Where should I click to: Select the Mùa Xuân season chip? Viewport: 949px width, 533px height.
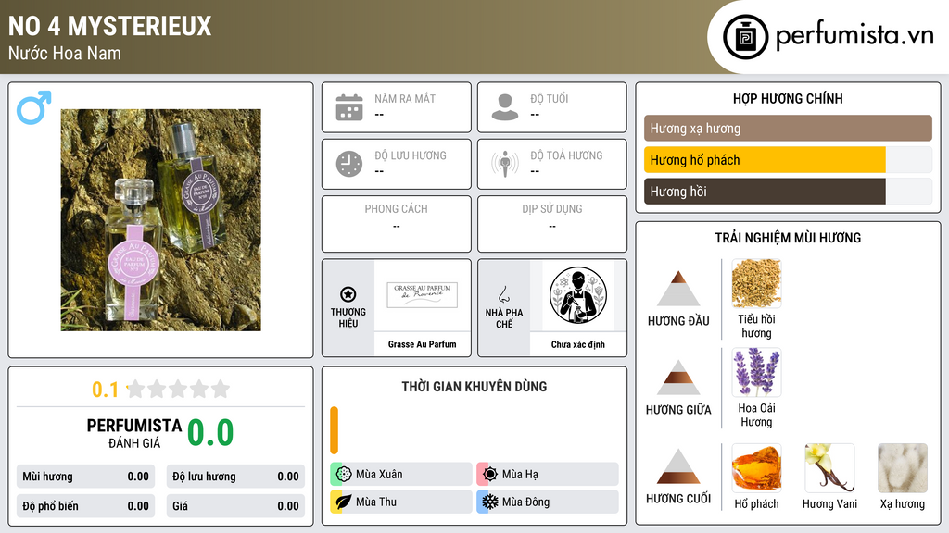[401, 474]
